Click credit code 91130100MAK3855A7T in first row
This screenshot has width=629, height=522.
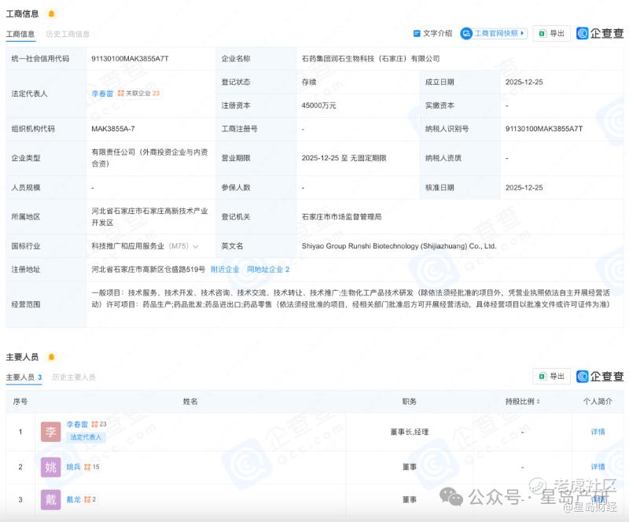tap(130, 59)
